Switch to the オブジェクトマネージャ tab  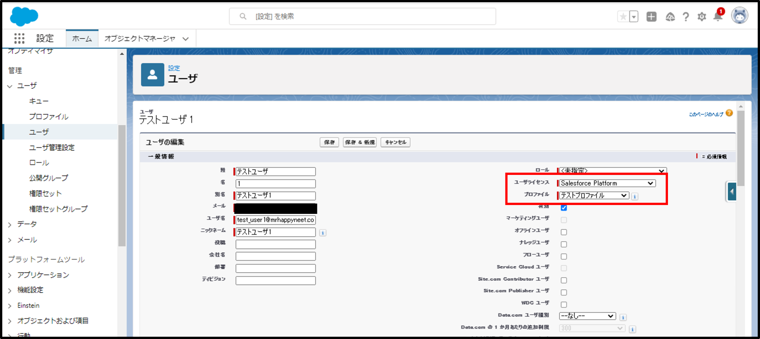(140, 38)
